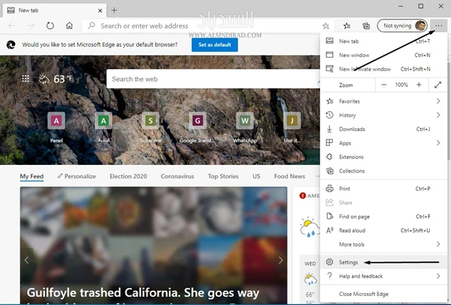Image resolution: width=451 pixels, height=305 pixels.
Task: Switch to the Election 2020 tab
Action: 129,176
